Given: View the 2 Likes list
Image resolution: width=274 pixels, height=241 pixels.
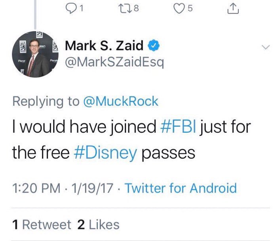Looking at the screenshot, I should tap(98, 224).
